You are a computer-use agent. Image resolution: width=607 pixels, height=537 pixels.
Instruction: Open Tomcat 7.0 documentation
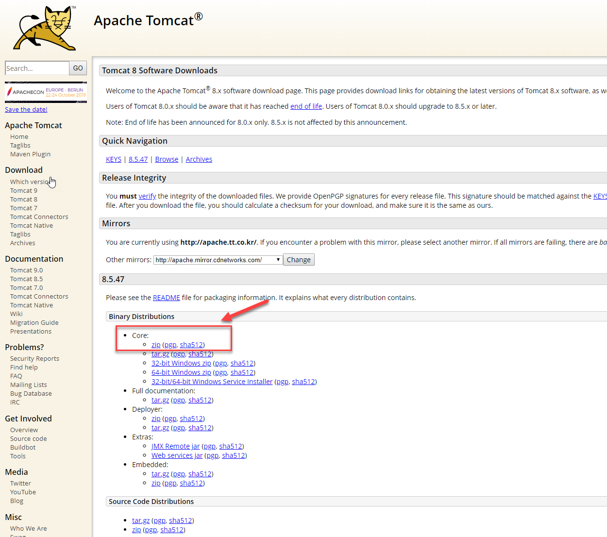[26, 288]
